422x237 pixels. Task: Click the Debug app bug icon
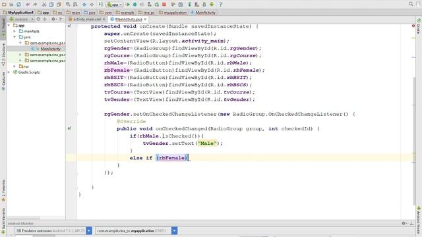(x=135, y=5)
